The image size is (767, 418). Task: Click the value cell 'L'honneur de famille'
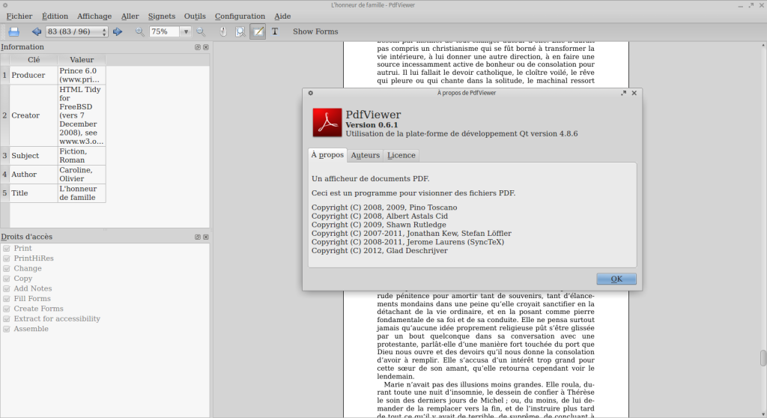[x=82, y=193]
